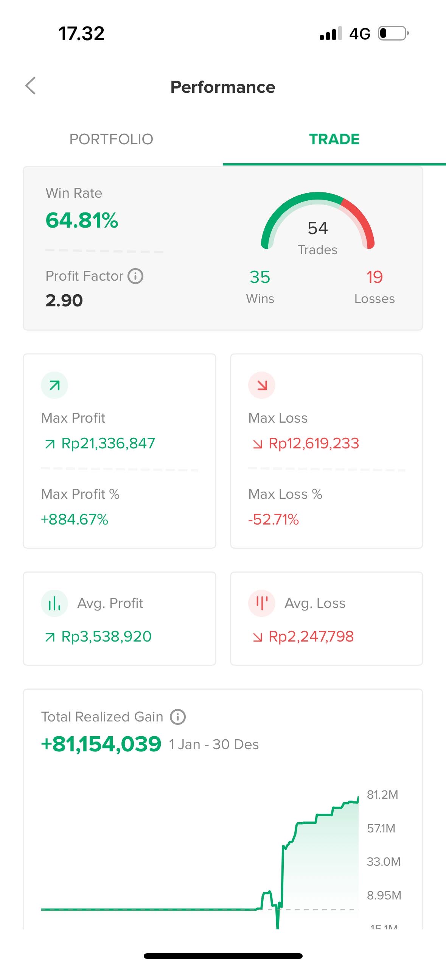Tap the 64.81% Win Rate value
Screen dimensions: 446x968
coord(82,220)
